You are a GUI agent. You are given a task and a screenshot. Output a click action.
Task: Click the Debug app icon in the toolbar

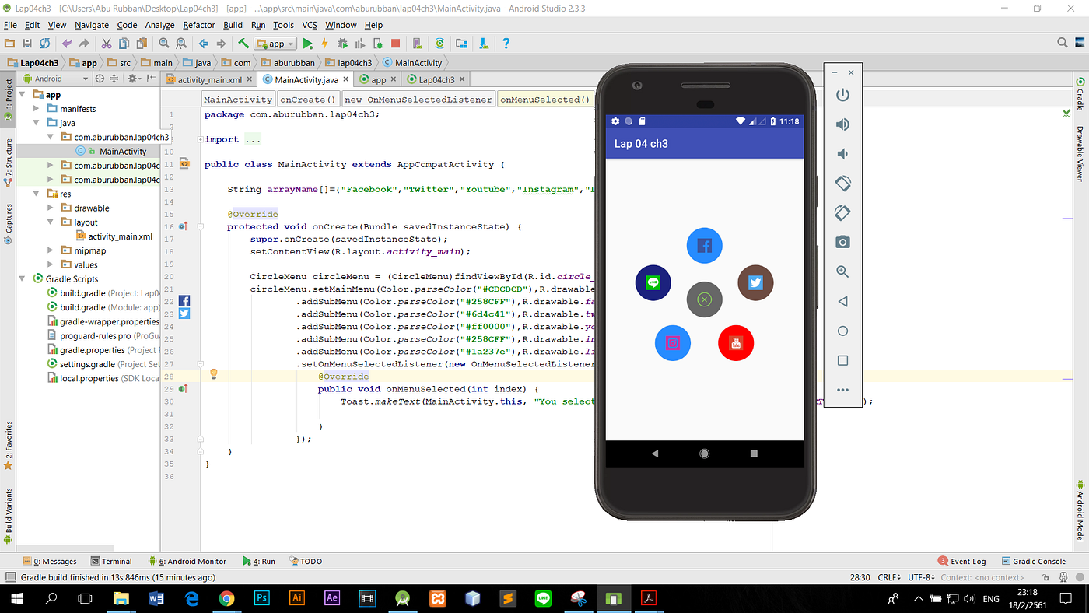[x=343, y=44]
